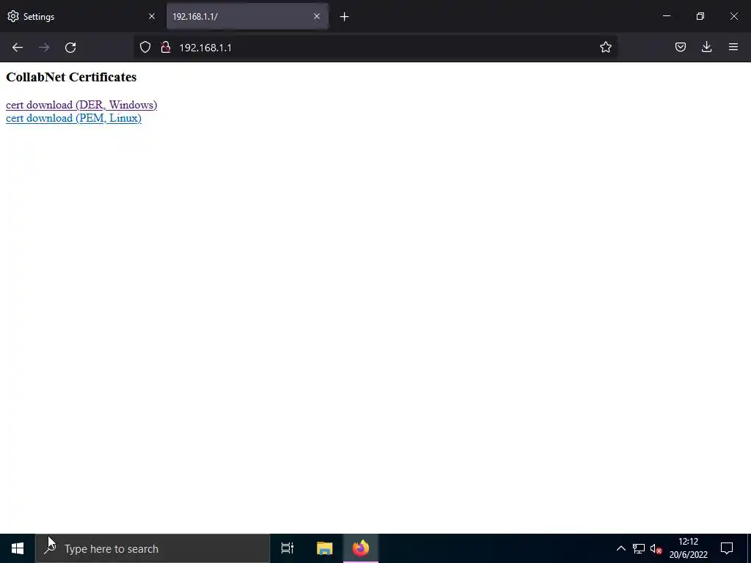Image resolution: width=751 pixels, height=563 pixels.
Task: Open the Firefox application menu
Action: 733,47
